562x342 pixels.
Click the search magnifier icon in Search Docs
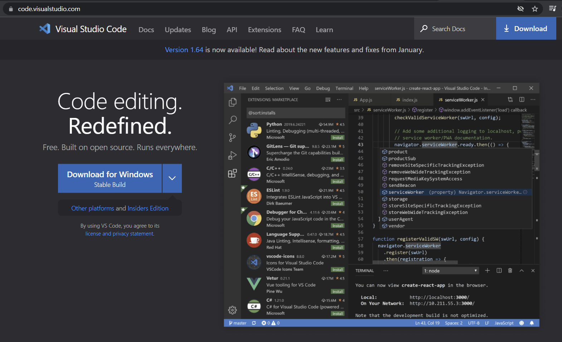click(424, 29)
